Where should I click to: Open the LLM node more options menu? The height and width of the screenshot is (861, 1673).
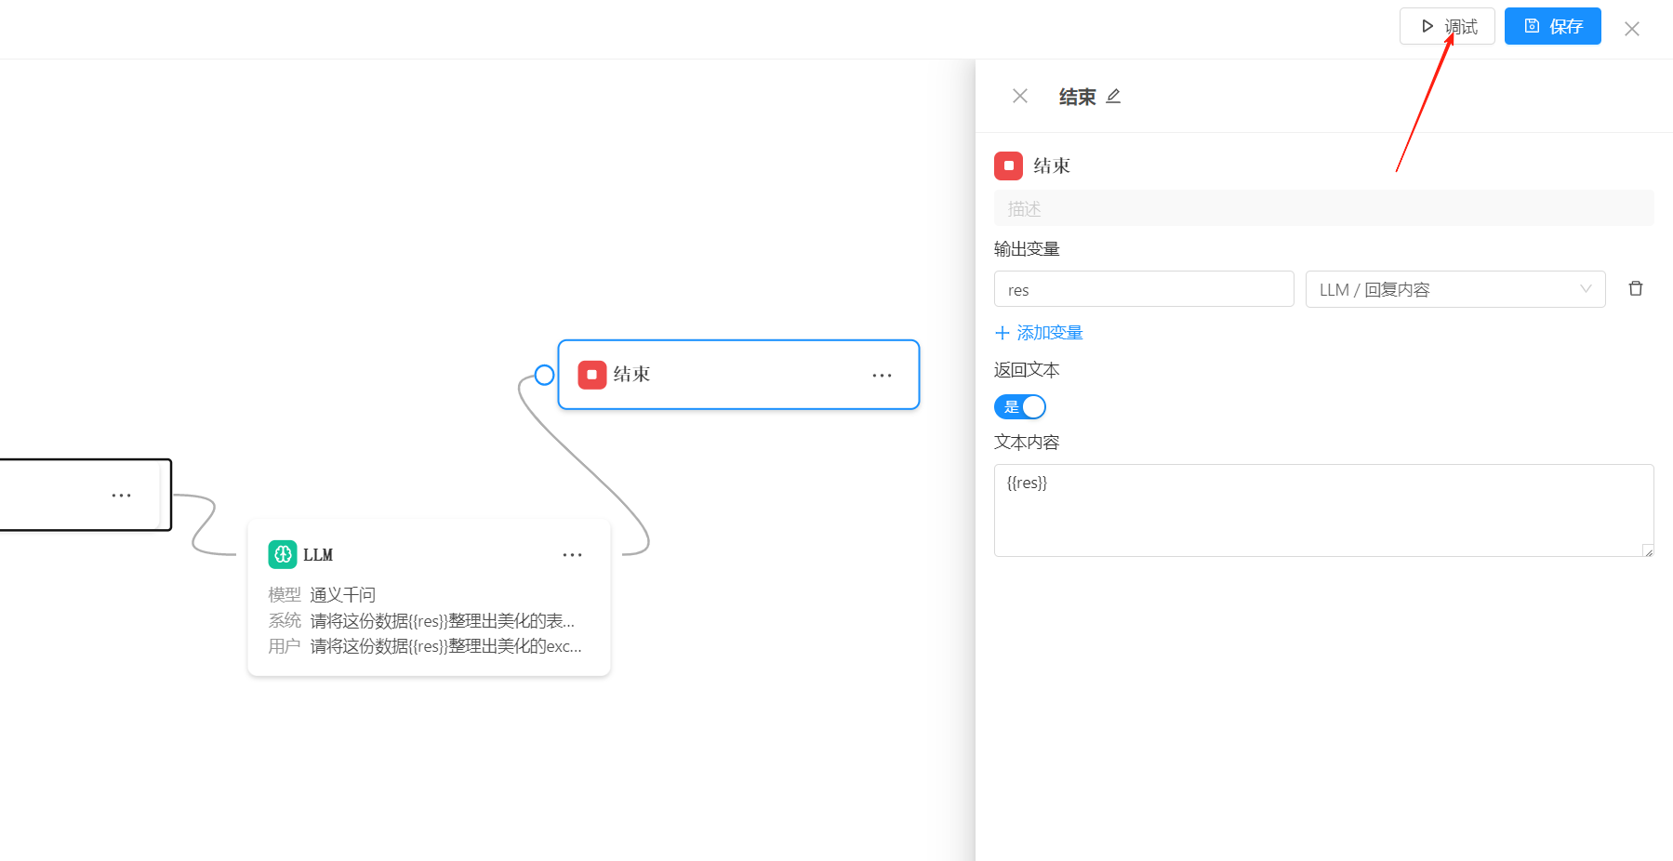pyautogui.click(x=572, y=555)
